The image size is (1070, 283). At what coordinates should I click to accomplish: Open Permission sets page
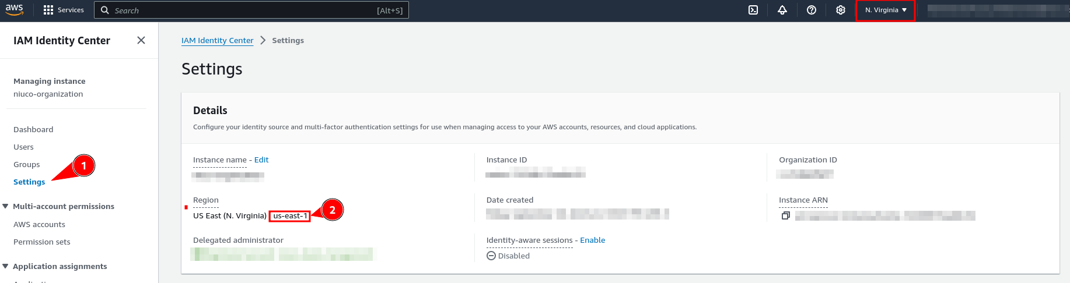click(x=42, y=242)
